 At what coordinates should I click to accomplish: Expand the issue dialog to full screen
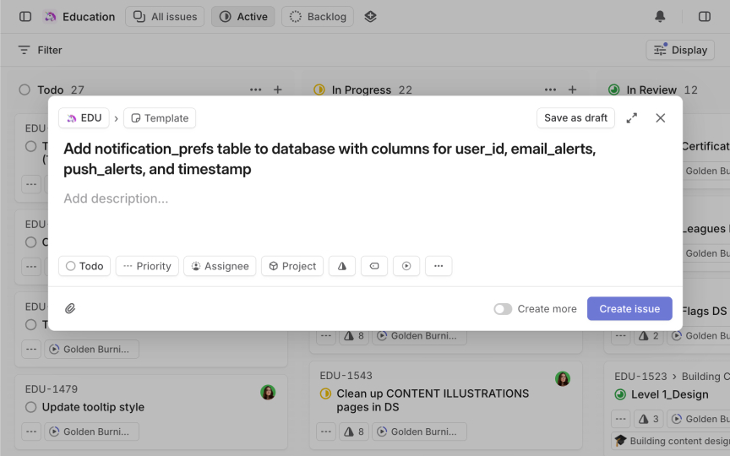632,118
